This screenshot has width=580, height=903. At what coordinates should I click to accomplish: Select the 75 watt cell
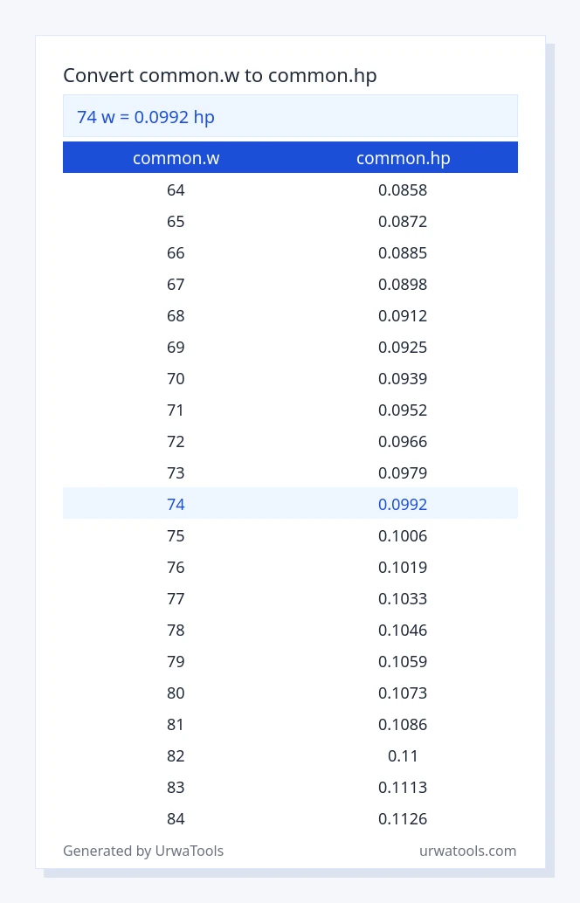[x=176, y=535]
